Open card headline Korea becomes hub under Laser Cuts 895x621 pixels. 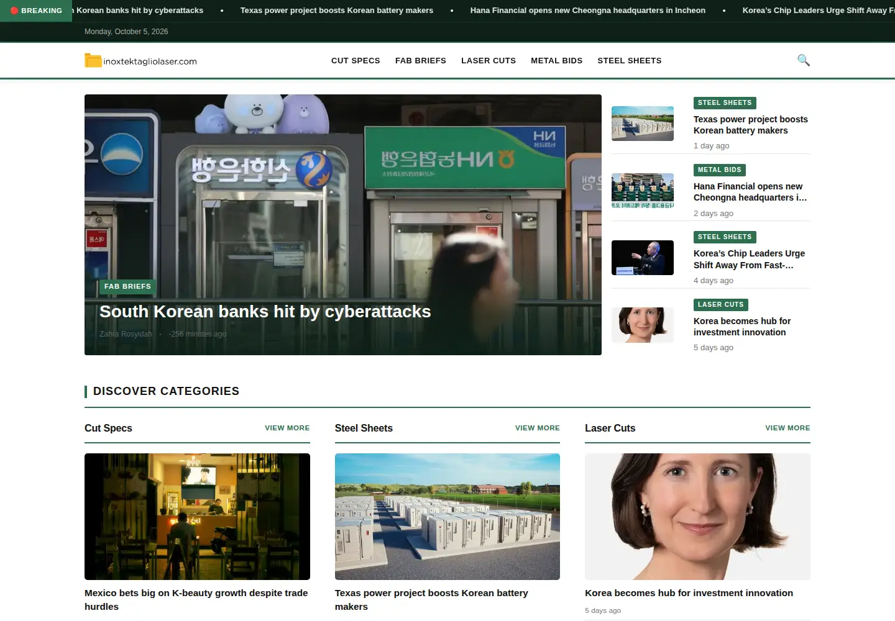tap(689, 593)
